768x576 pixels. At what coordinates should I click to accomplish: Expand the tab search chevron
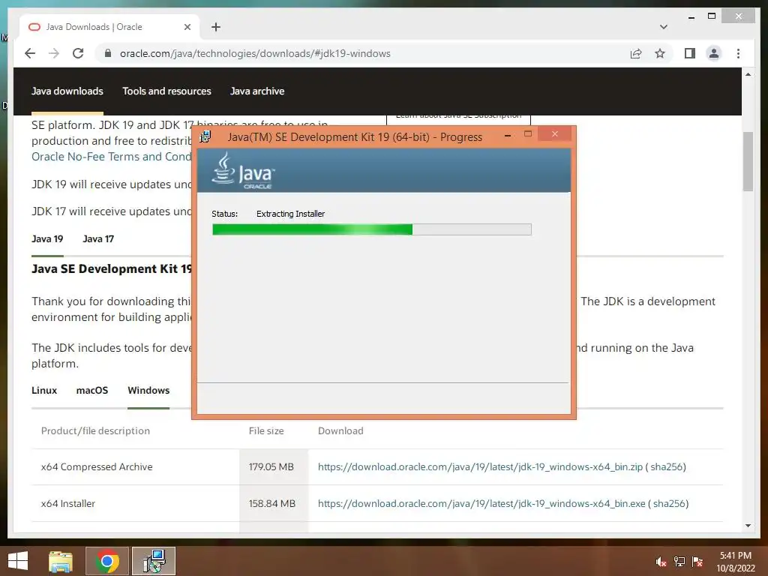click(x=663, y=27)
